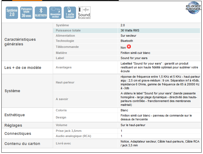
Task: Click the Technologie row label
Action: pyautogui.click(x=65, y=41)
